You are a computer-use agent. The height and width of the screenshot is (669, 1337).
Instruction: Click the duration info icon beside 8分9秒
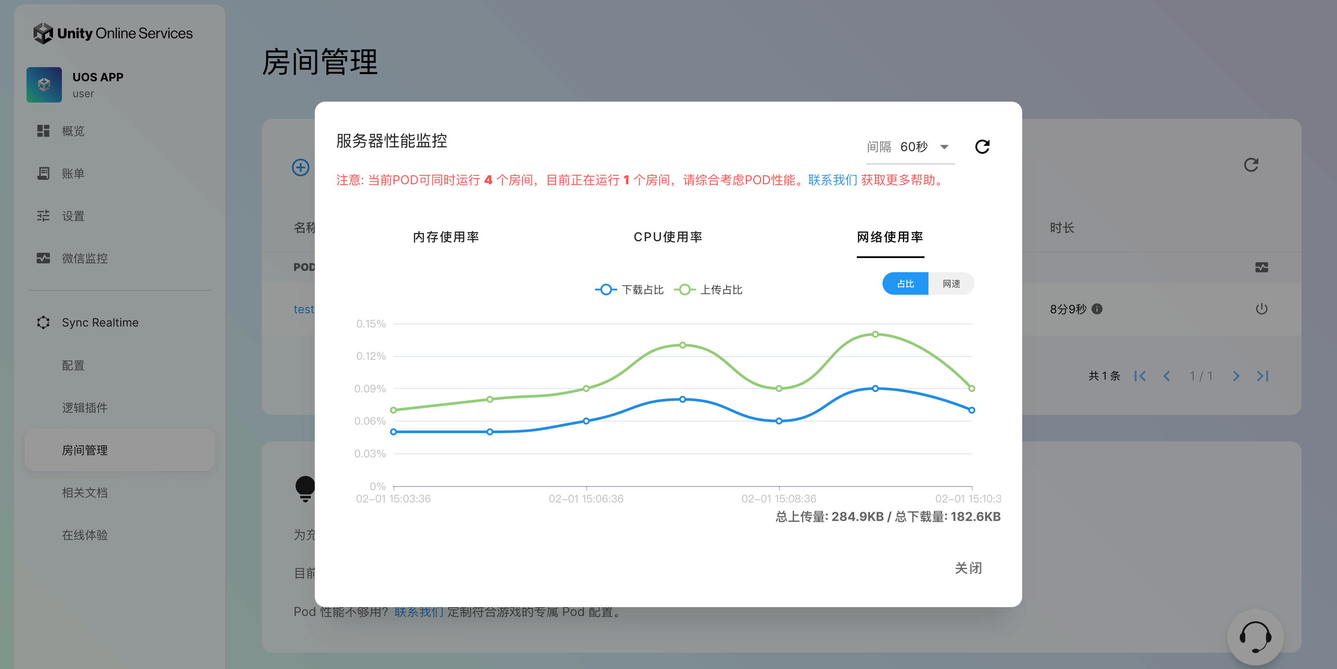pos(1096,309)
